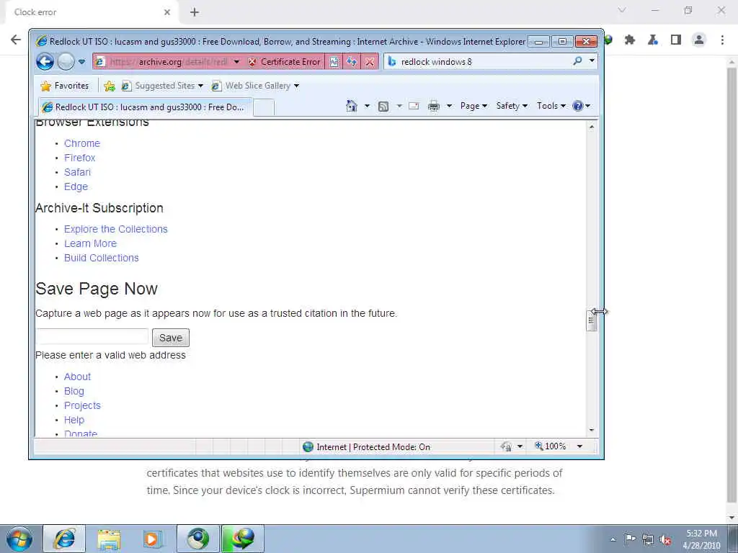738x553 pixels.
Task: Click the IE scrollbar up arrow
Action: pos(592,127)
